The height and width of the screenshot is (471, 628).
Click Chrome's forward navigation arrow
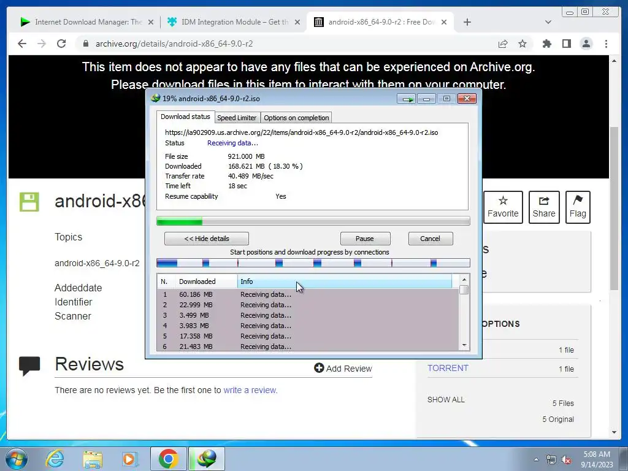click(x=42, y=44)
